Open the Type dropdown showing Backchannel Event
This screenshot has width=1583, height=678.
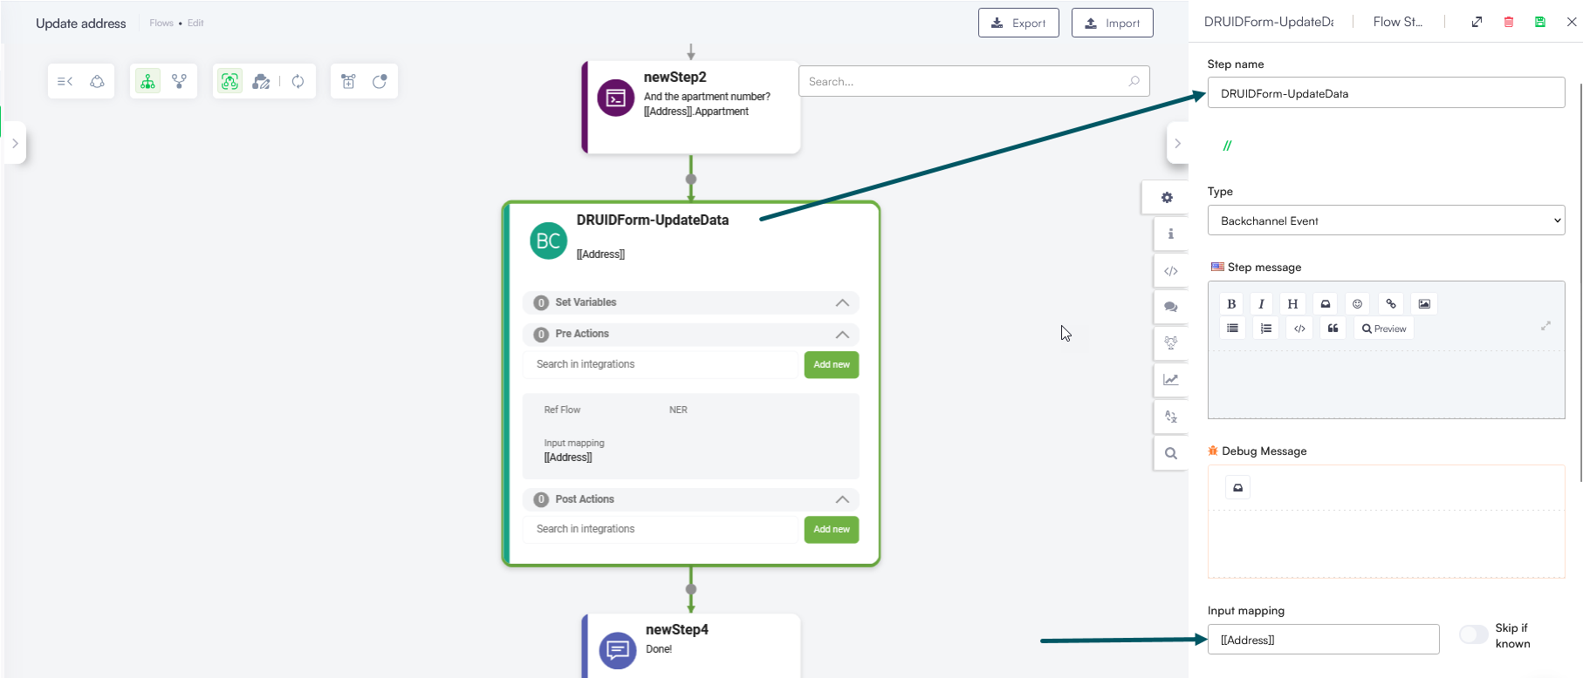coord(1386,220)
